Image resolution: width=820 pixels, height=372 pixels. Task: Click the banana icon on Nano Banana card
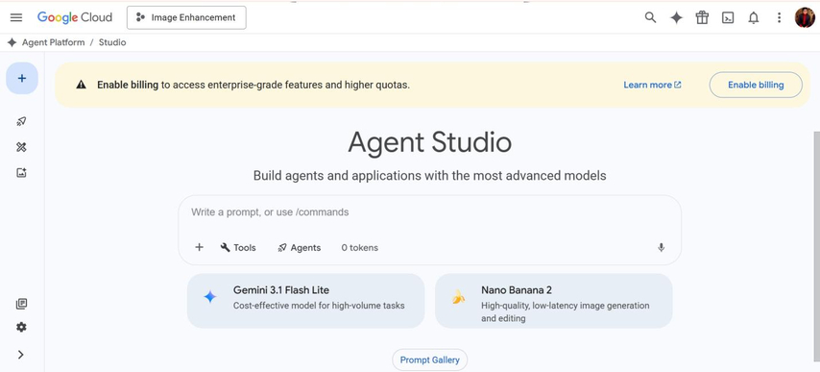(x=458, y=298)
